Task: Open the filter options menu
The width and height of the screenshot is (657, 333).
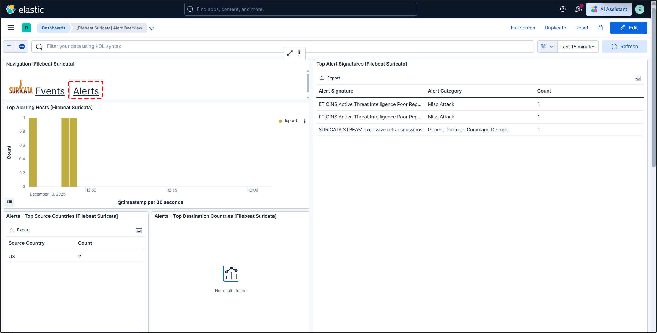Action: point(9,47)
